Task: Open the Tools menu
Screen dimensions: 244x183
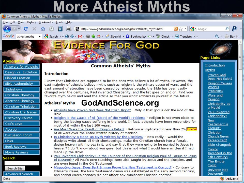Action: tap(59, 22)
